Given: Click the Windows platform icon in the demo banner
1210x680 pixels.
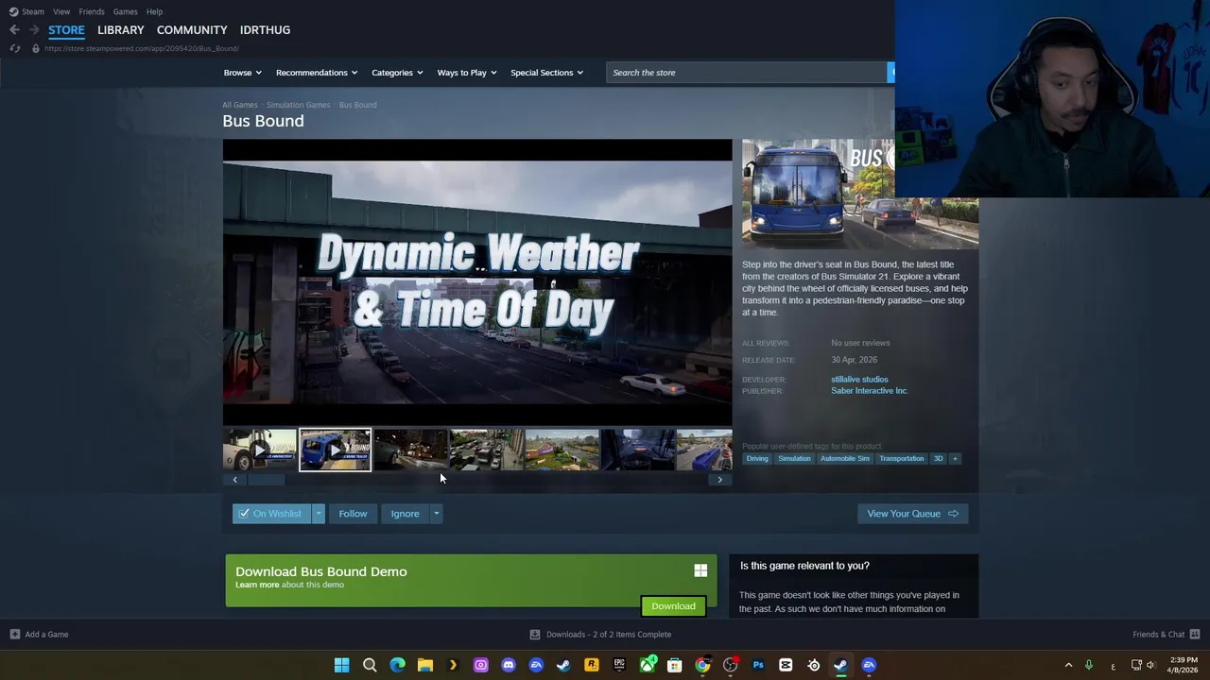Looking at the screenshot, I should tap(700, 570).
